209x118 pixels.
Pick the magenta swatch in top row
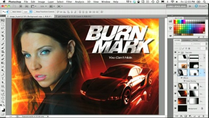tap(184, 21)
